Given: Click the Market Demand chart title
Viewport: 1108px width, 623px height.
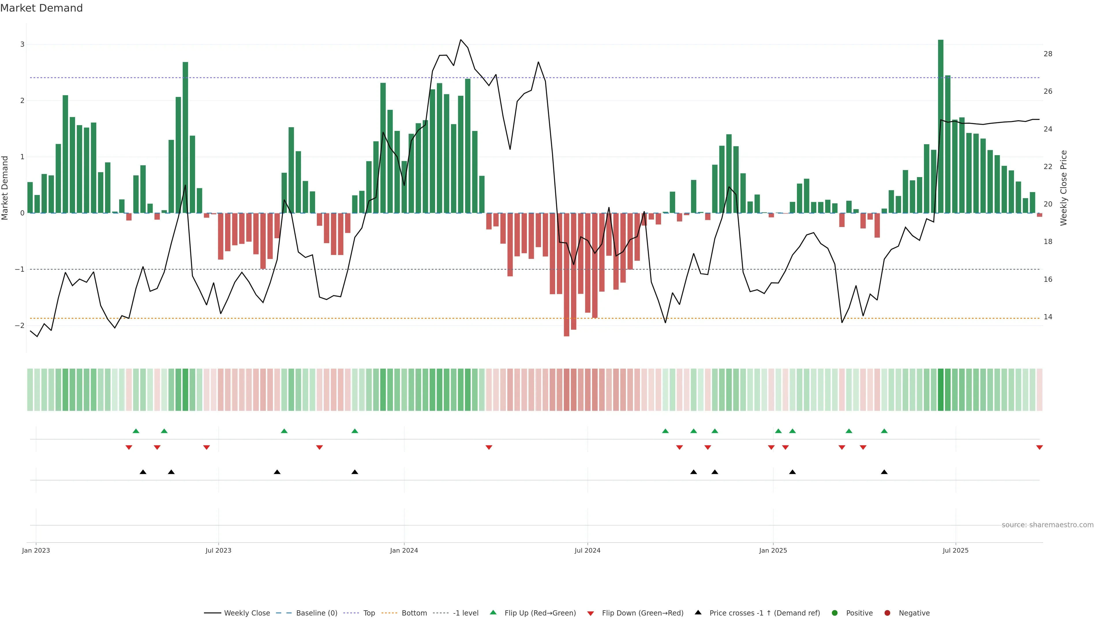Looking at the screenshot, I should click(x=41, y=8).
